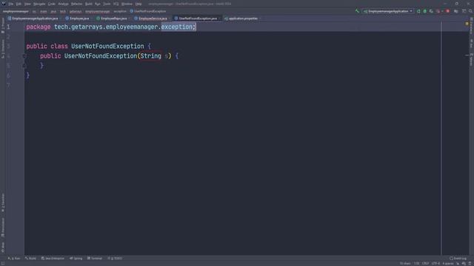Screen dimensions: 474x266
Task: Click the '4 spaces' indent setting
Action: tap(447, 264)
